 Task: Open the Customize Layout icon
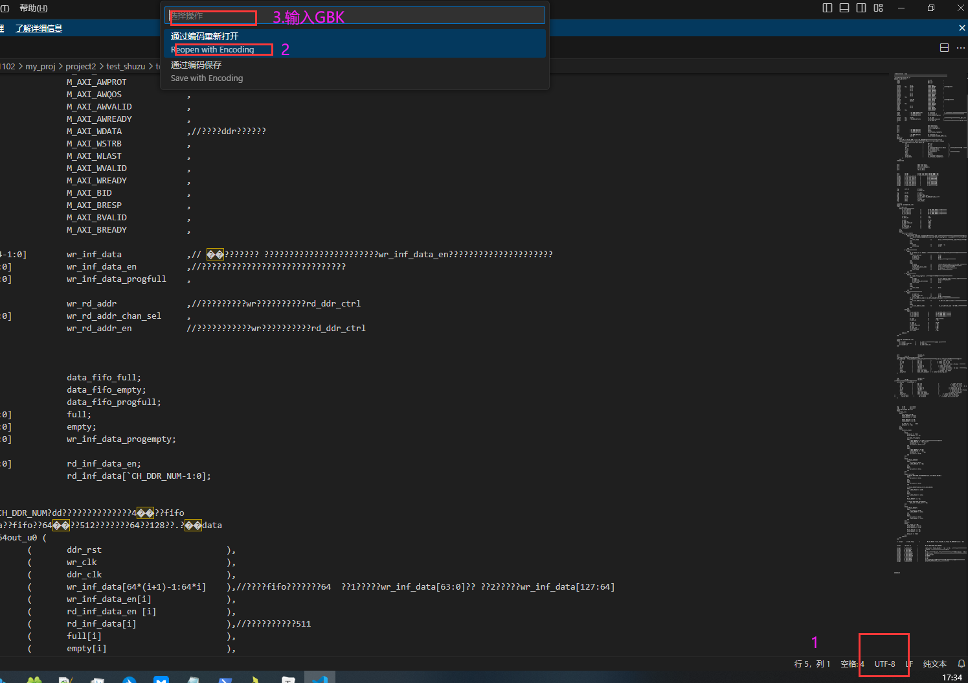[879, 8]
